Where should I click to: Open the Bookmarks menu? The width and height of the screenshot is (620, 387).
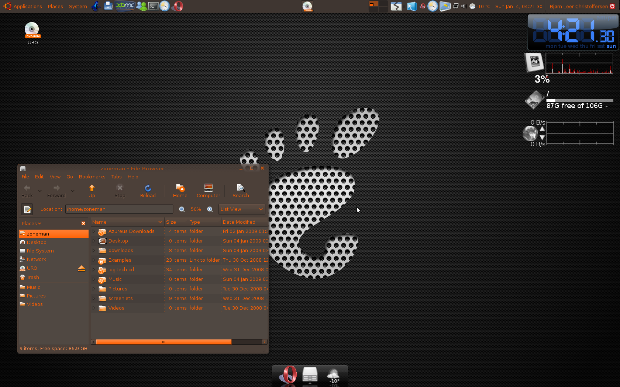(x=92, y=177)
